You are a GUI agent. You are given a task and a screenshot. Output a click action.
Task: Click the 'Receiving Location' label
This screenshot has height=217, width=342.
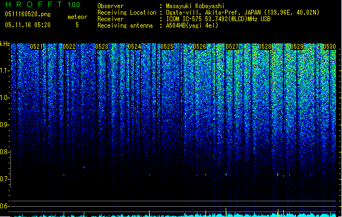point(127,12)
